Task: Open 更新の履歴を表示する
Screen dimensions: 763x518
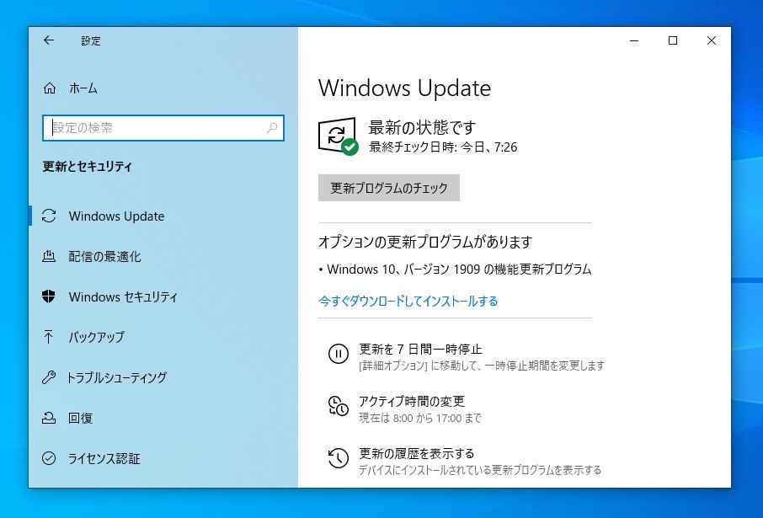Action: [x=417, y=454]
